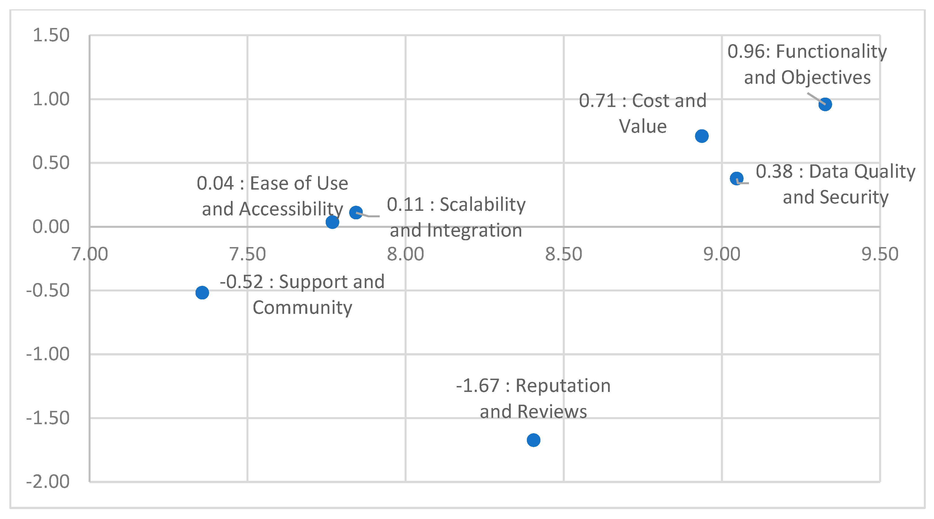Viewport: 934px width, 519px height.
Task: Select the Support and Community data point
Action: point(202,292)
